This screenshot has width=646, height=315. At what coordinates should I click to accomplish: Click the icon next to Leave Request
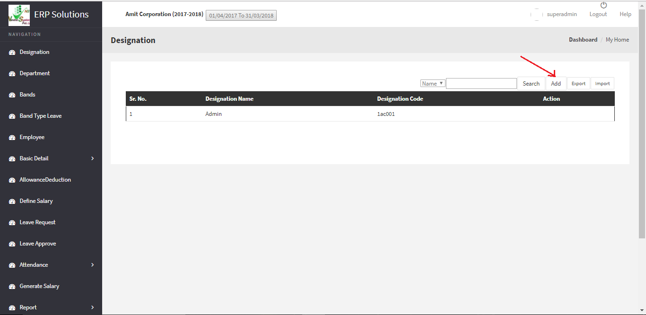point(12,223)
